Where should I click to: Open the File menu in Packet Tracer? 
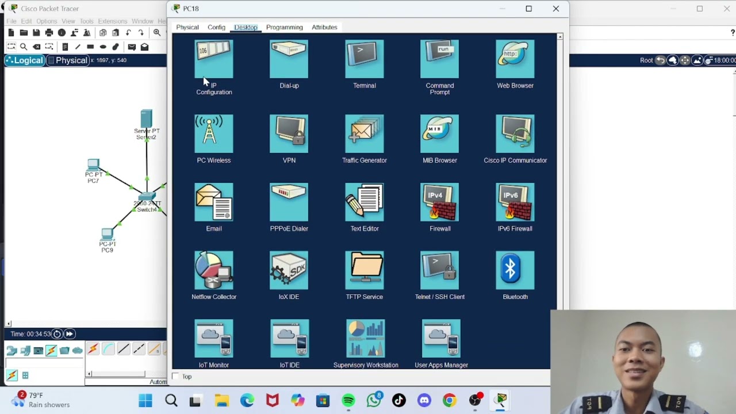[x=11, y=21]
